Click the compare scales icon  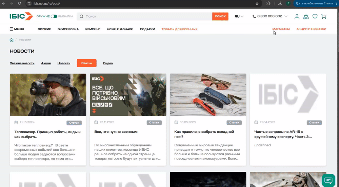306,16
